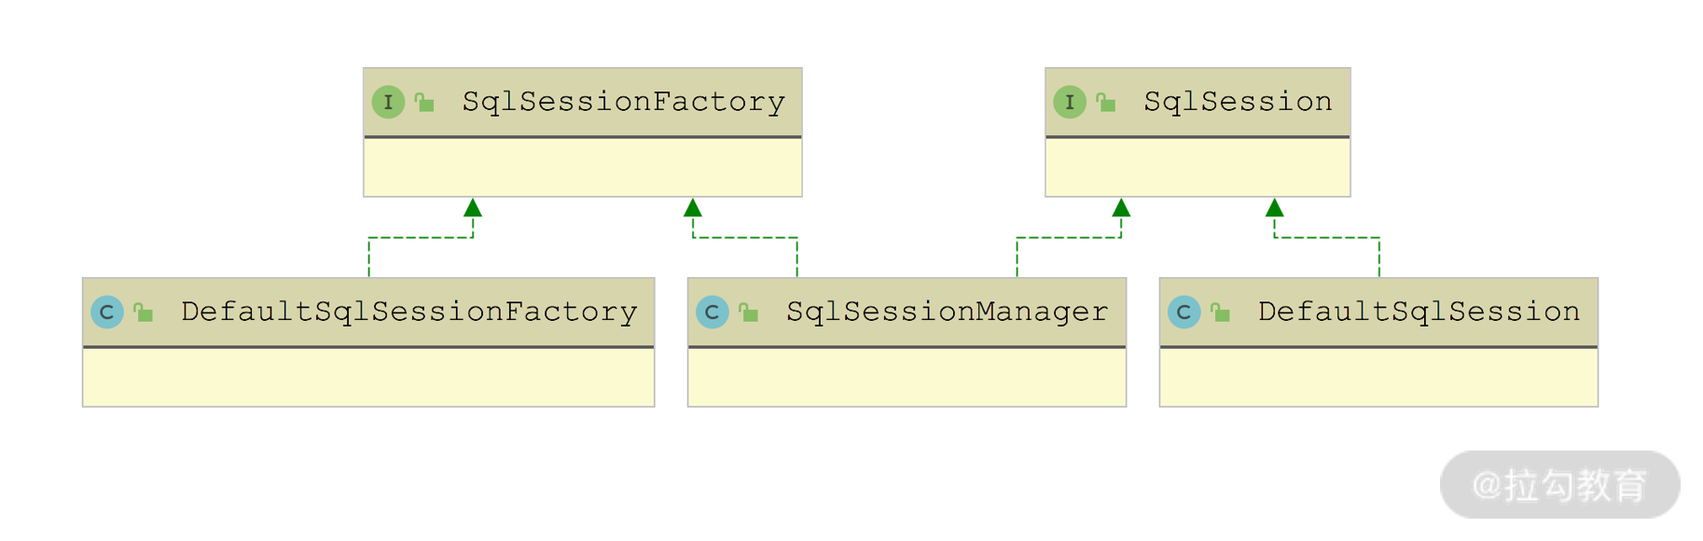Click the empty body of the DefaultSqlSession node
The width and height of the screenshot is (1703, 541).
click(1378, 378)
